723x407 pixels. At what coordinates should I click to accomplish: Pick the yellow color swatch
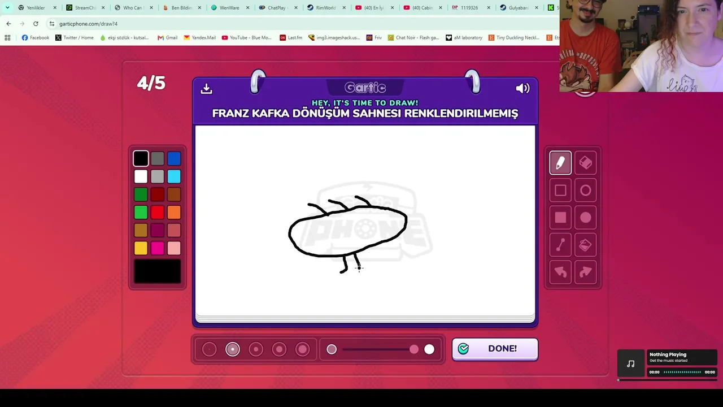click(x=141, y=248)
